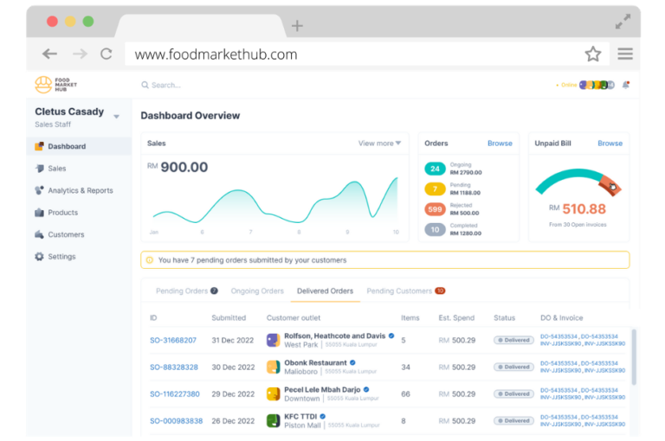Click the notification bell icon
Screen dimensions: 665x441
click(x=625, y=85)
